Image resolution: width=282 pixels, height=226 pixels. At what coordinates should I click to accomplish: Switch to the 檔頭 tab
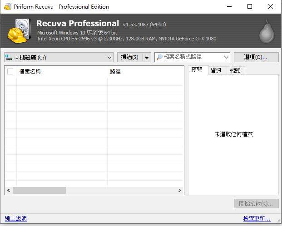pos(235,70)
